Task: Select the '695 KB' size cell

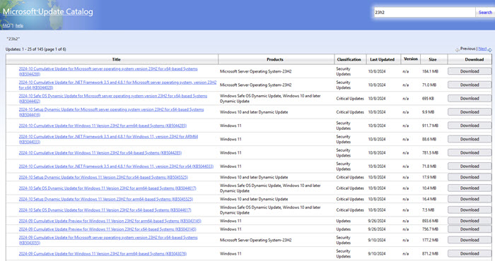Action: 428,98
